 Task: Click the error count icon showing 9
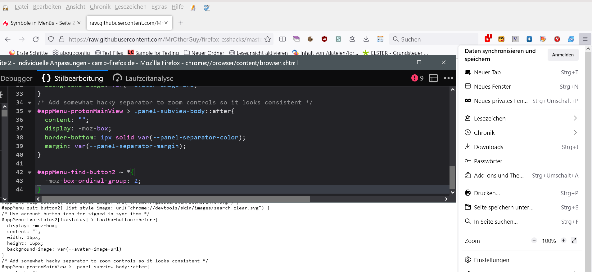pos(417,78)
